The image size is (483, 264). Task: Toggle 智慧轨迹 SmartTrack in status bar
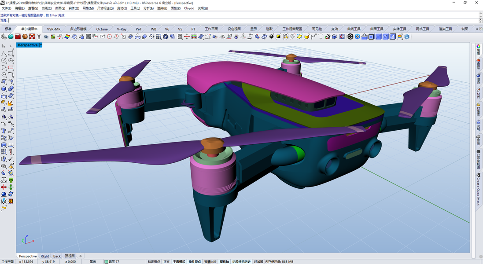click(210, 261)
